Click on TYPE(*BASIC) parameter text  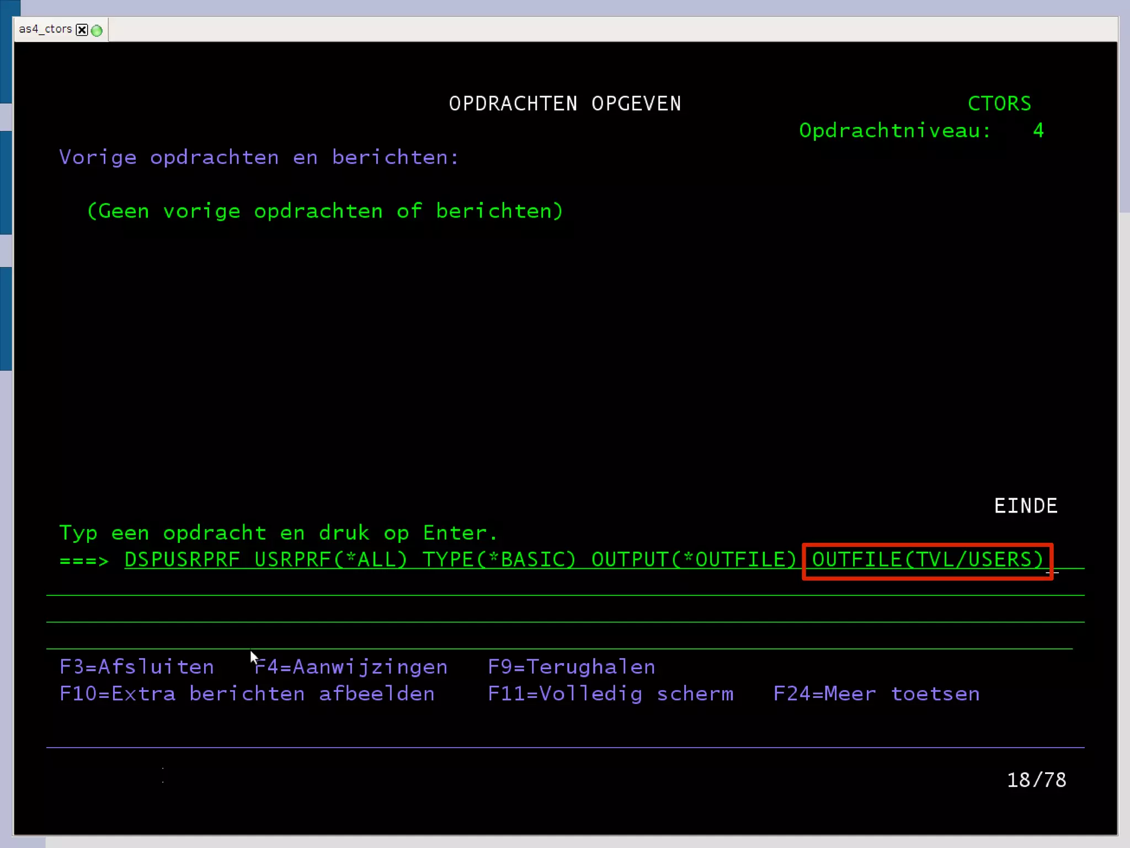(x=499, y=560)
